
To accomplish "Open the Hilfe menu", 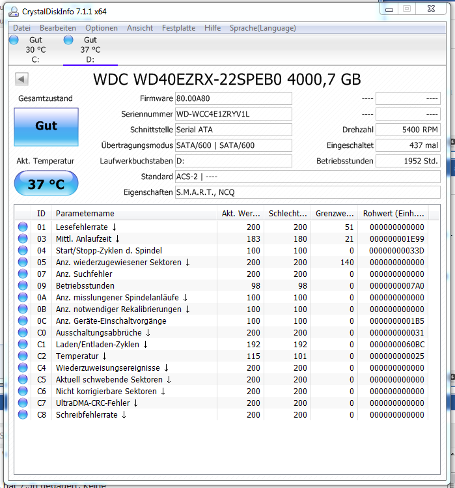I will pyautogui.click(x=212, y=28).
